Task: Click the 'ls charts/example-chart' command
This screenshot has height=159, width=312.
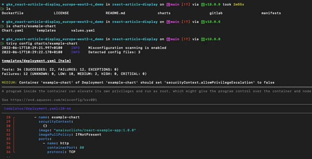Action: (31, 26)
